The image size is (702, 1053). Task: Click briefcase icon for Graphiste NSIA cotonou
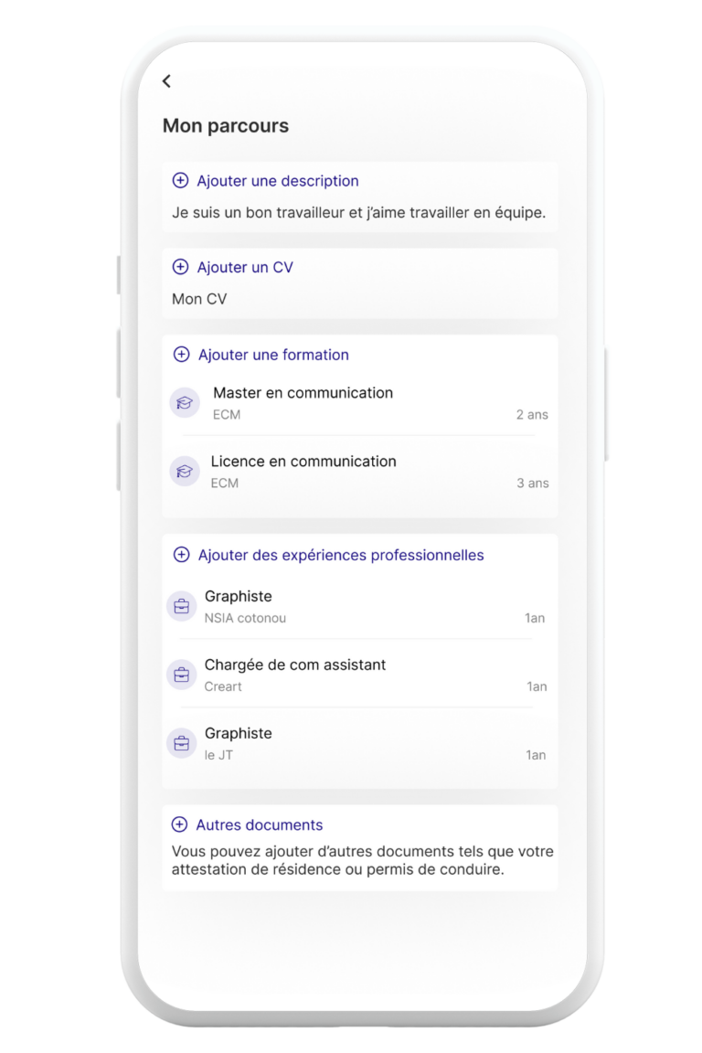point(181,606)
